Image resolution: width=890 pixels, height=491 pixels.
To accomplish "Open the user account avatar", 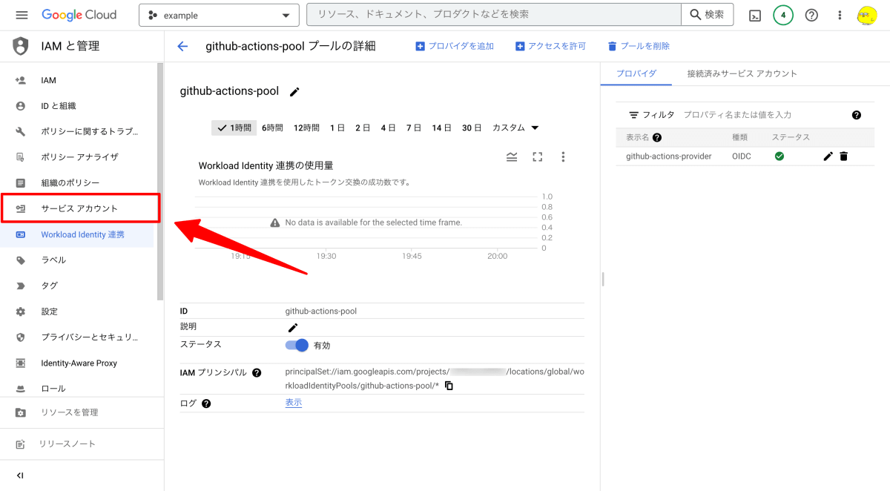I will [868, 15].
